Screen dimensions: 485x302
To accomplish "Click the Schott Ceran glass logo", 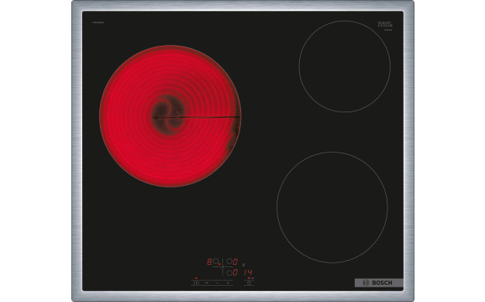I will tap(385, 25).
